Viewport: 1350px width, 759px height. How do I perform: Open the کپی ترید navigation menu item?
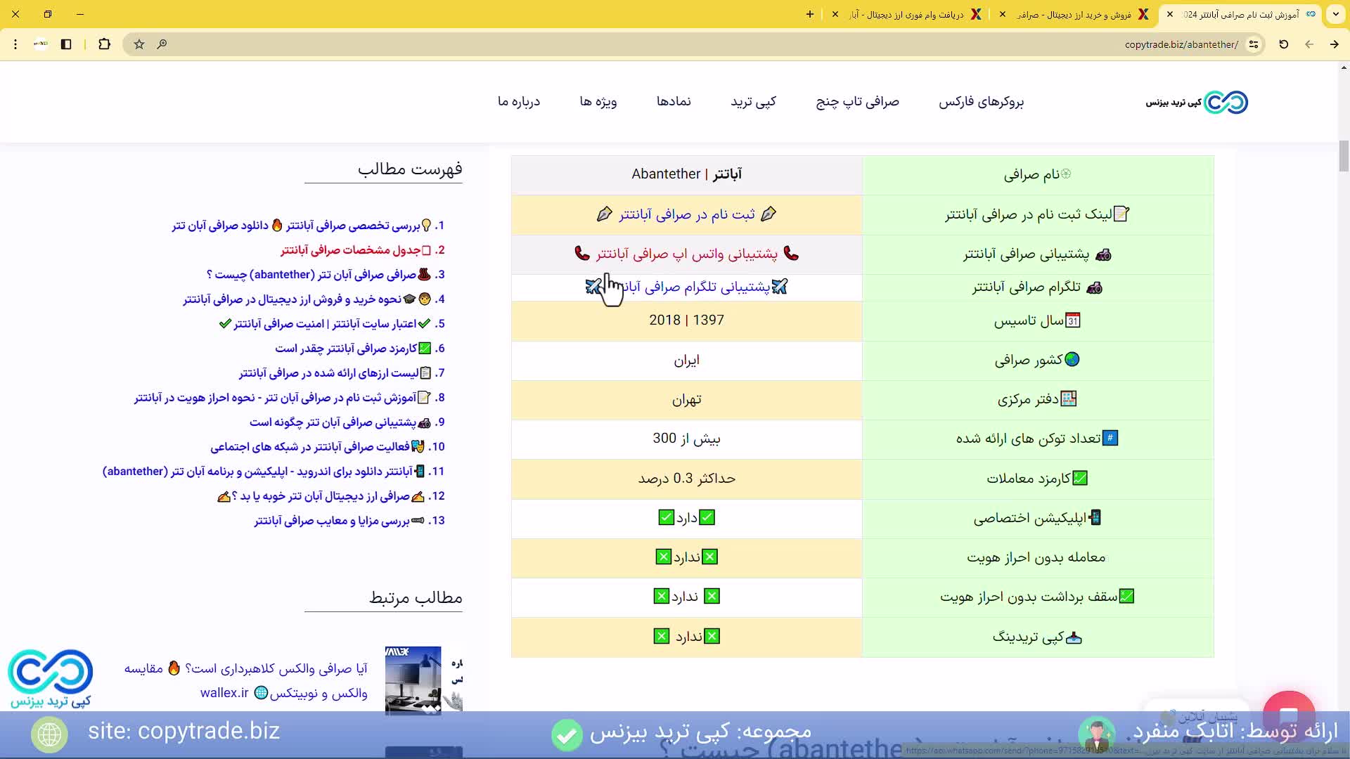coord(754,101)
